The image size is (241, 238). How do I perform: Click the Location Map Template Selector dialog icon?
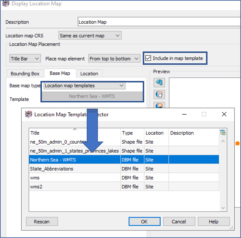(28, 114)
